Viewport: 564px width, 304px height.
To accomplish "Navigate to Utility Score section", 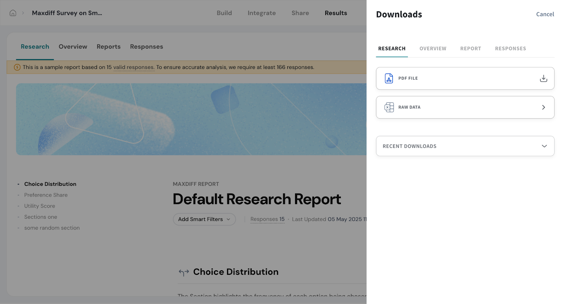I will pos(39,206).
